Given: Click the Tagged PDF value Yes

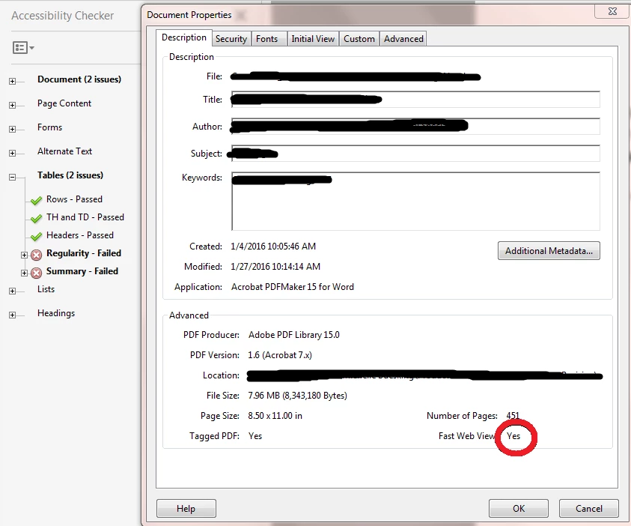Looking at the screenshot, I should click(255, 436).
